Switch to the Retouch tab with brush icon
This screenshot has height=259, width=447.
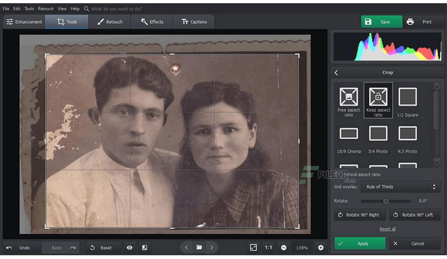(110, 22)
